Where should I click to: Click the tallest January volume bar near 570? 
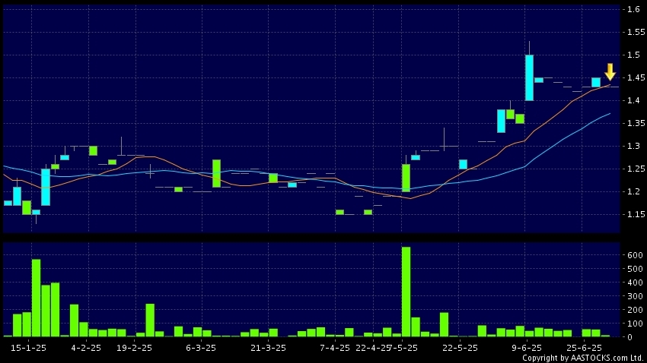click(x=37, y=298)
